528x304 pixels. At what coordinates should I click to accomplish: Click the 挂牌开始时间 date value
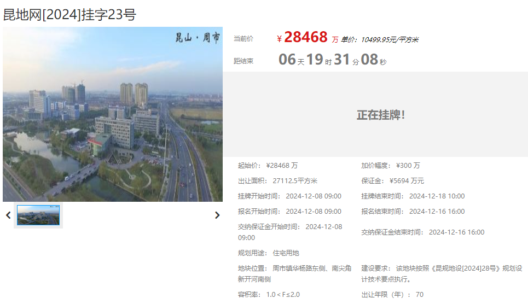click(x=314, y=196)
